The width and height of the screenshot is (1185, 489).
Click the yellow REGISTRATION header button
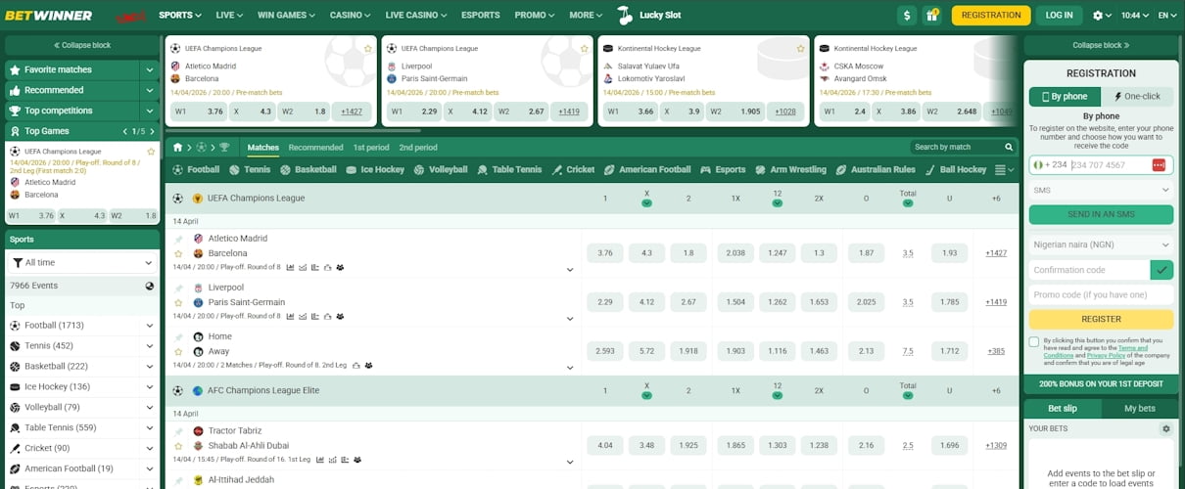coord(991,15)
